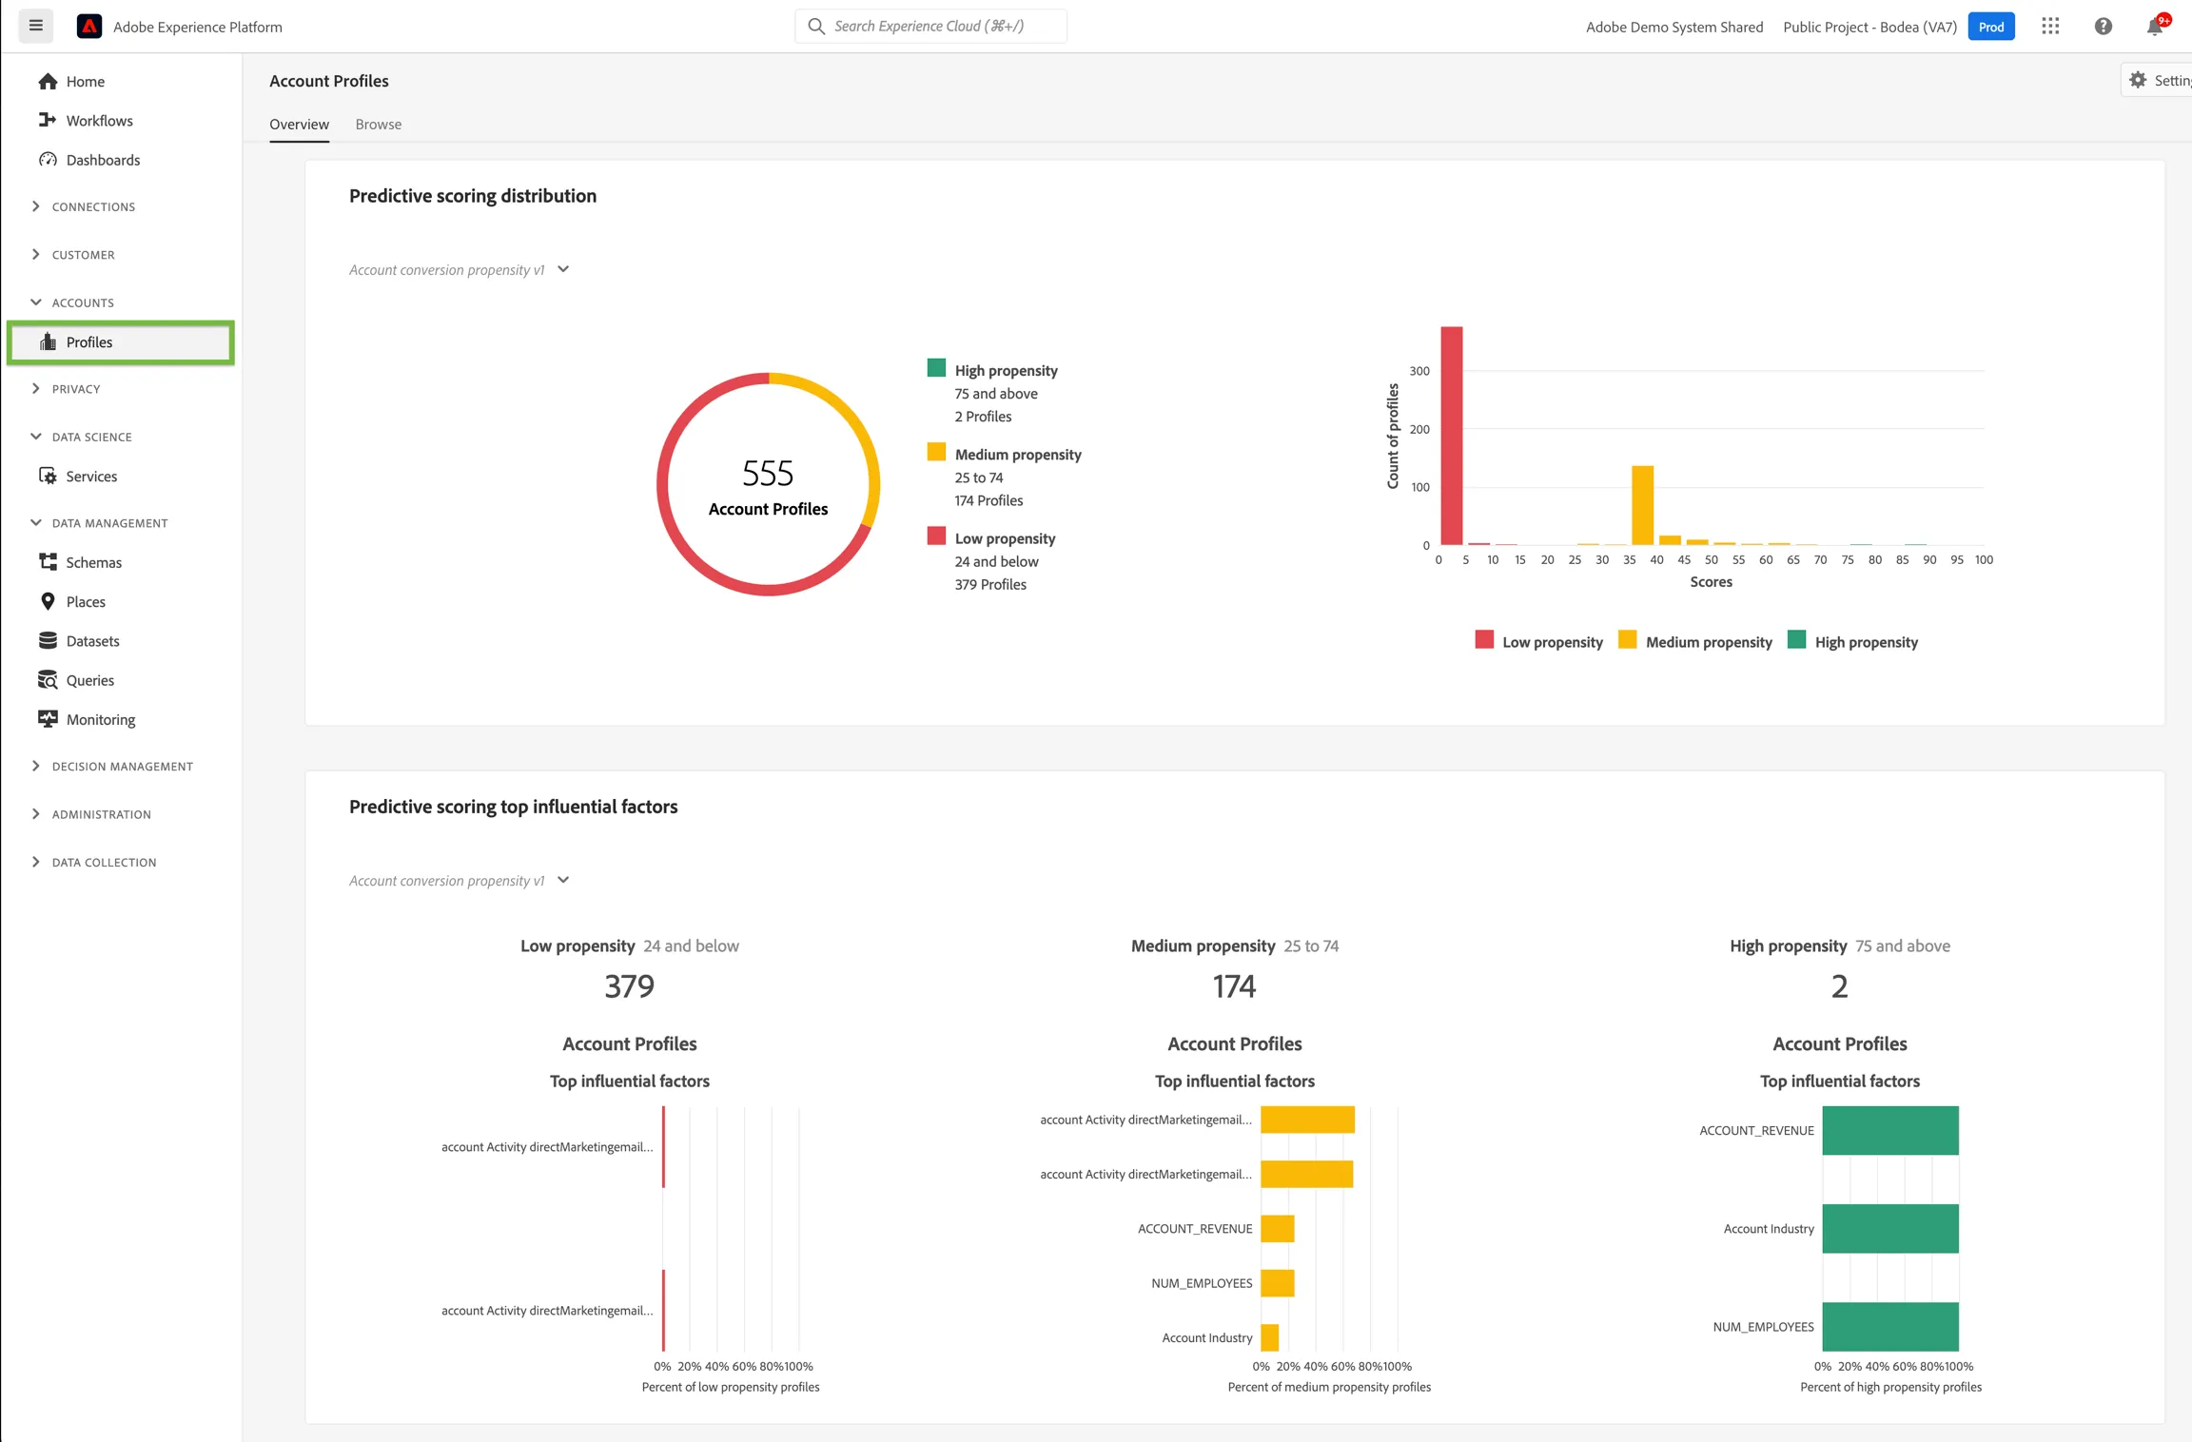
Task: Click Public Project - Bodea (VA7) sandbox
Action: (1869, 27)
